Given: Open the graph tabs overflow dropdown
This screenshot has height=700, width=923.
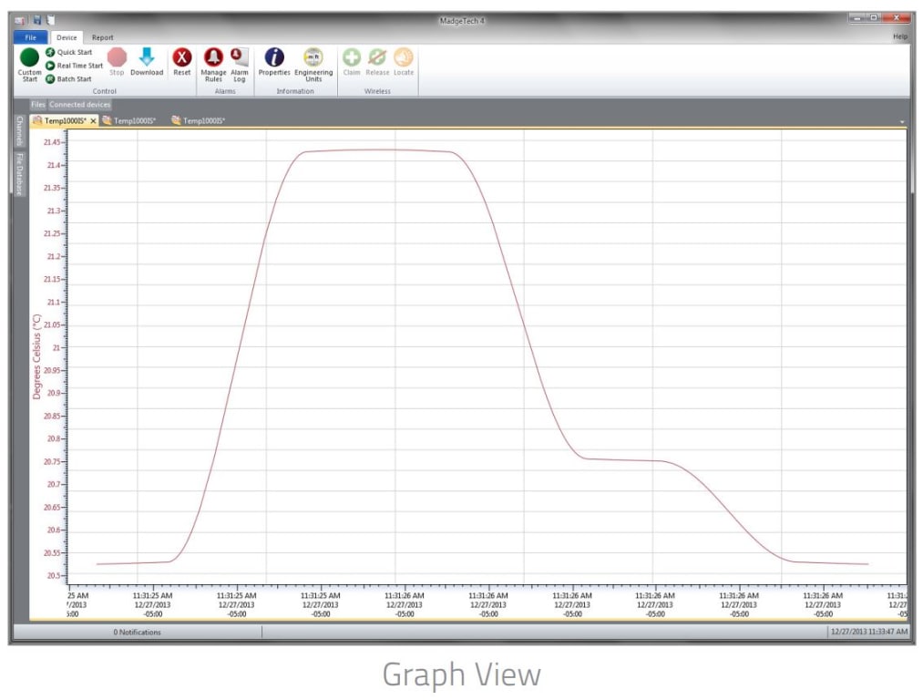Looking at the screenshot, I should coord(902,120).
